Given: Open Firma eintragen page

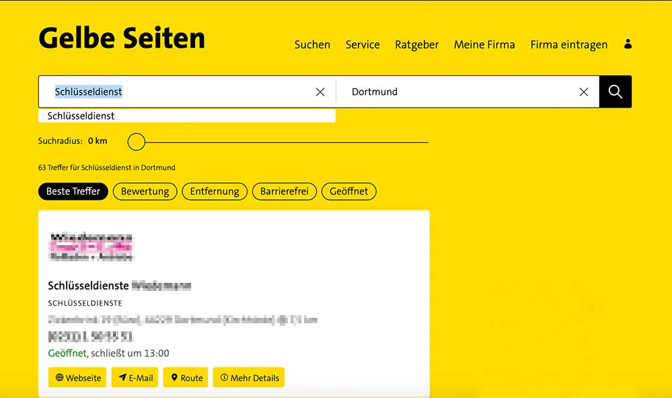Looking at the screenshot, I should coord(568,44).
